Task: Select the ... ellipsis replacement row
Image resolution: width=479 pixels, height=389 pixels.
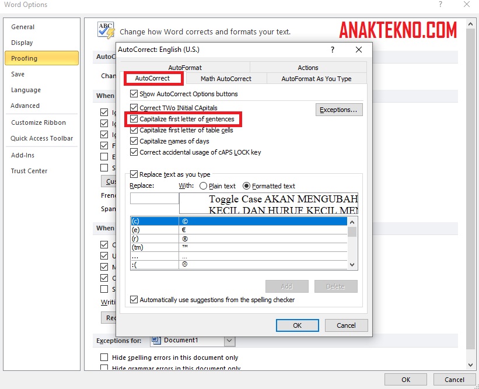Action: click(239, 256)
